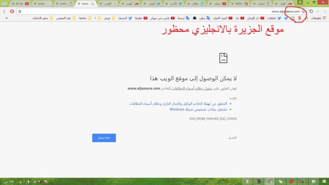Screen dimensions: 329x185
Task: Open the فارس بني مروان bookmark
Action: click(x=162, y=18)
